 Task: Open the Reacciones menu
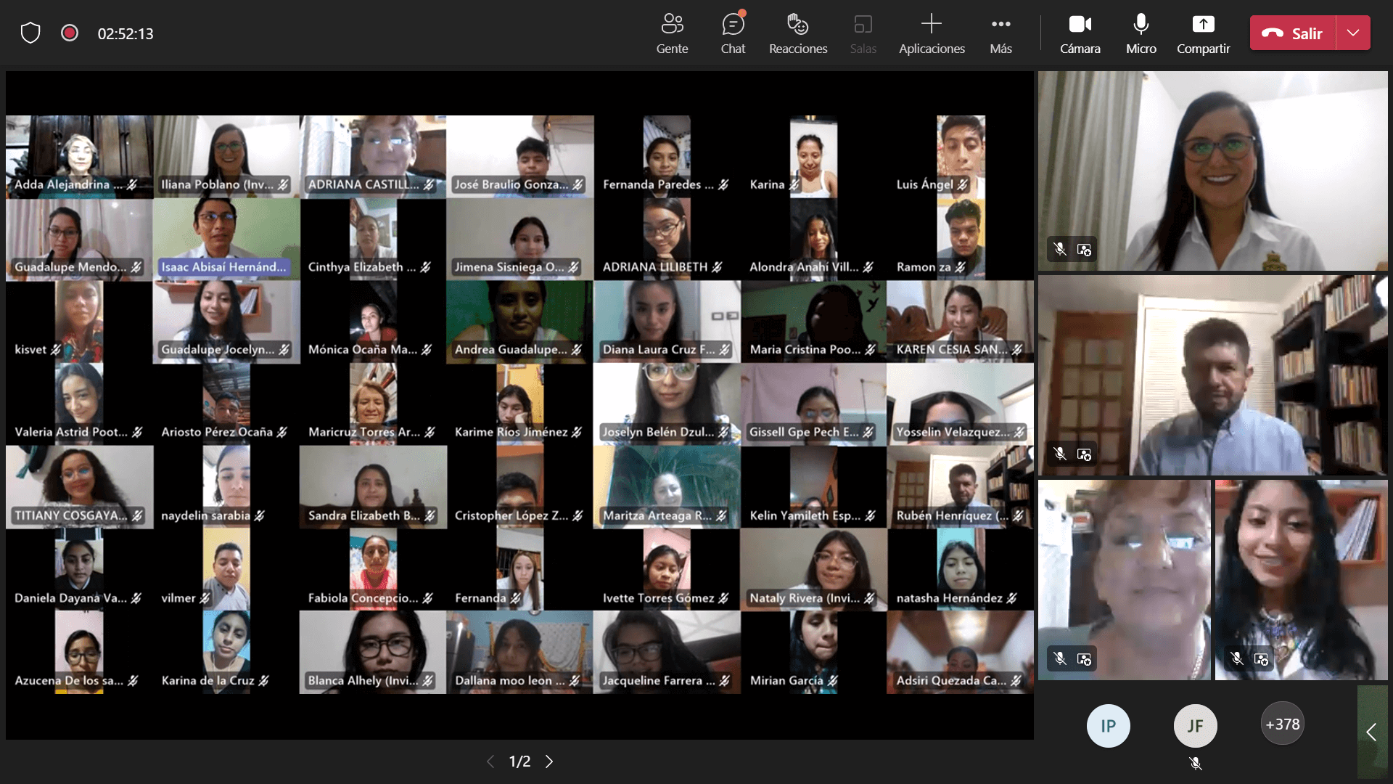(797, 33)
